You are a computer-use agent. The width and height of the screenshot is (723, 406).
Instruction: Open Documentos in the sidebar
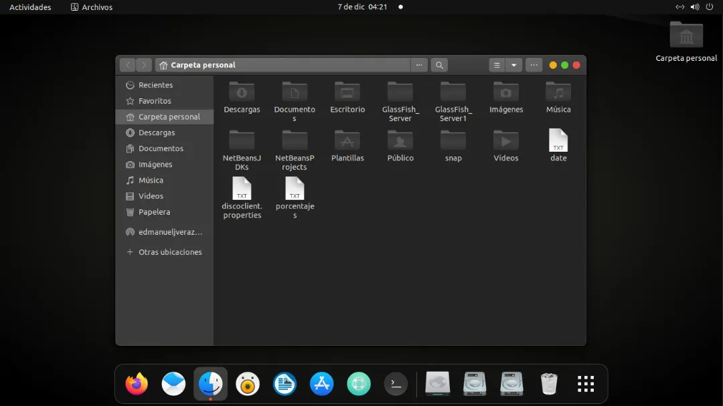click(165, 148)
